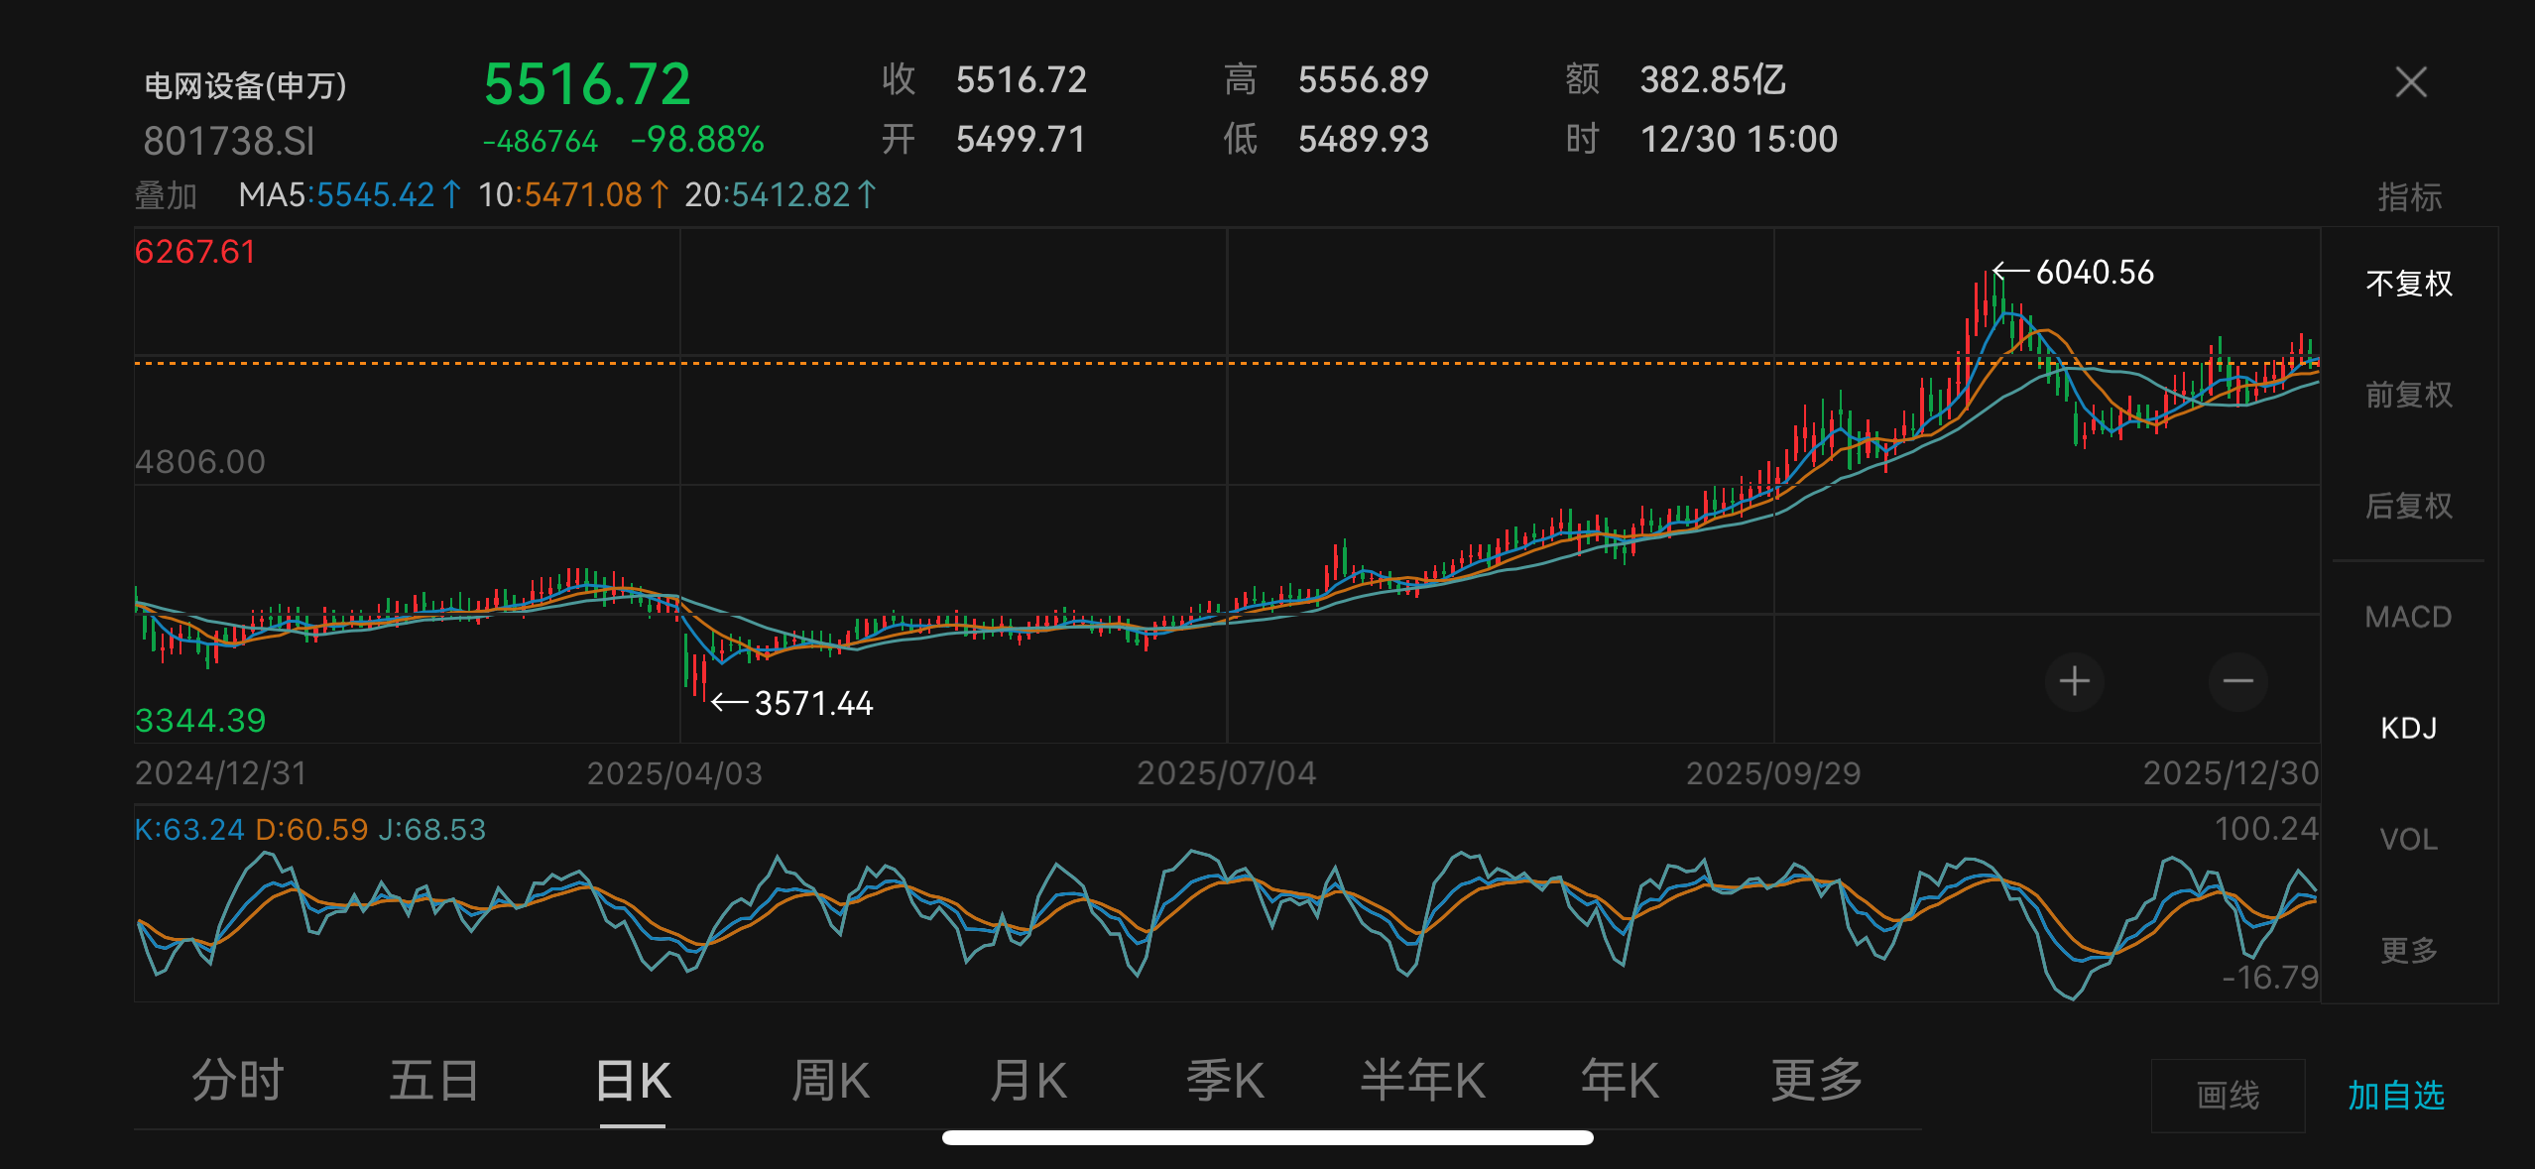
Task: Select the KDJ indicator
Action: coord(2410,729)
